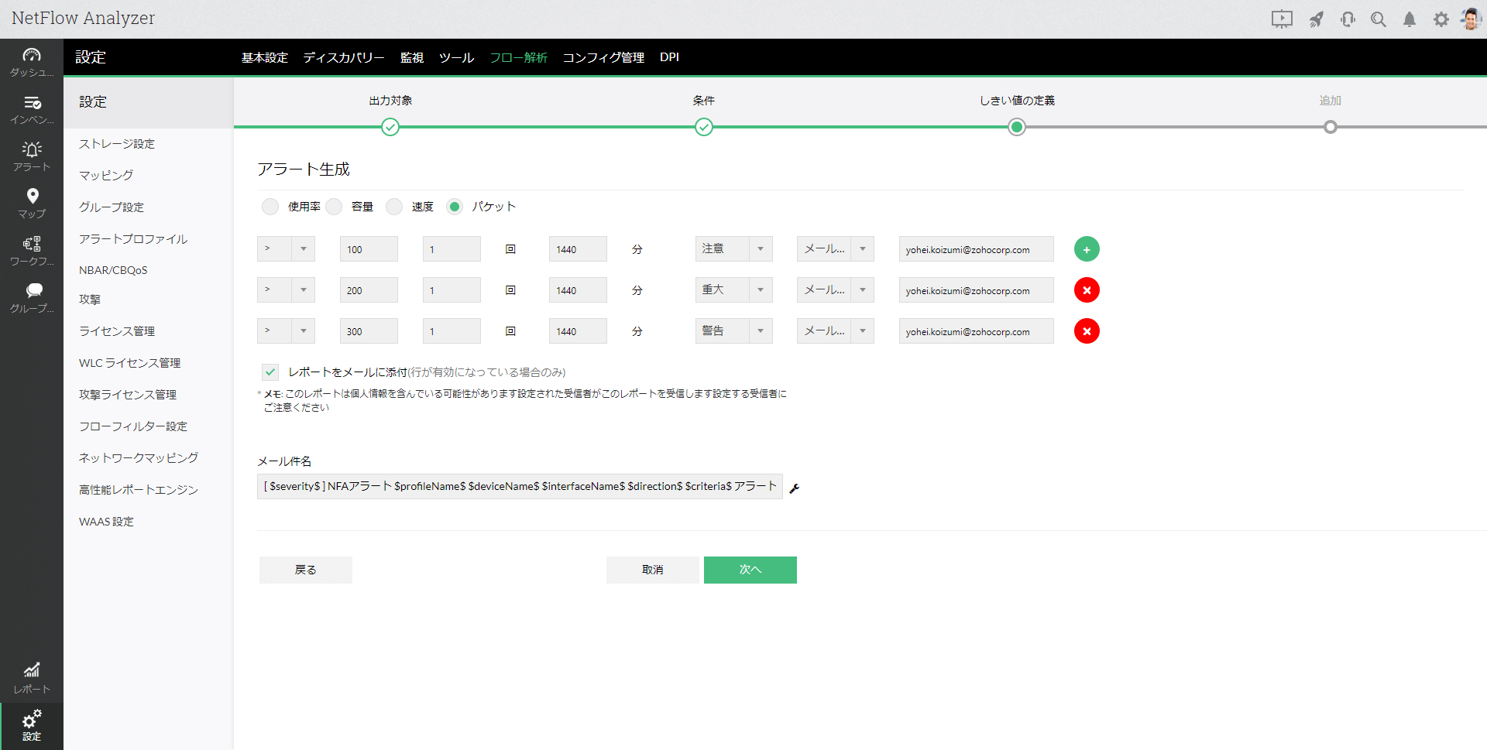The width and height of the screenshot is (1487, 750).
Task: Focus the メール件名 subject field
Action: (520, 487)
